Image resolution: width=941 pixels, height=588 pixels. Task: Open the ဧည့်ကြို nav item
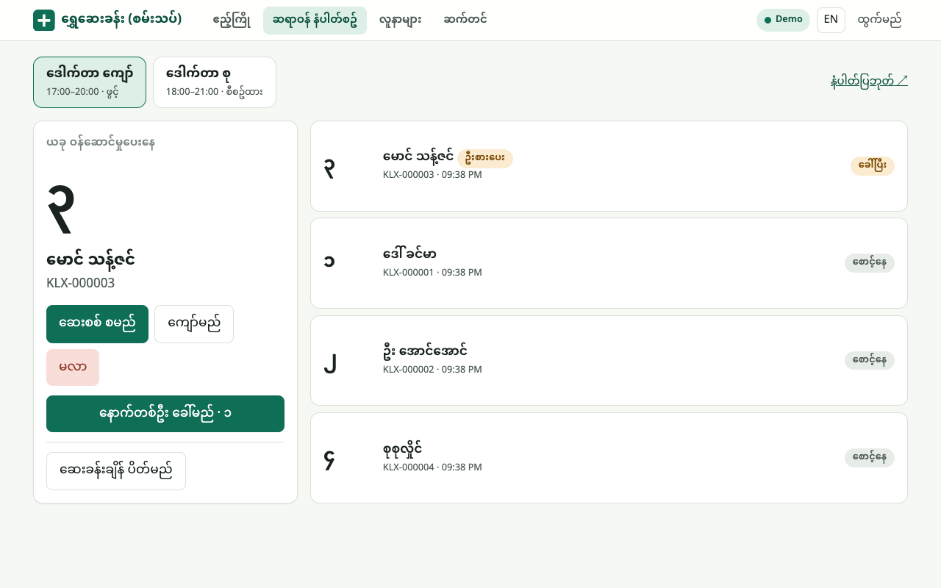(x=232, y=21)
